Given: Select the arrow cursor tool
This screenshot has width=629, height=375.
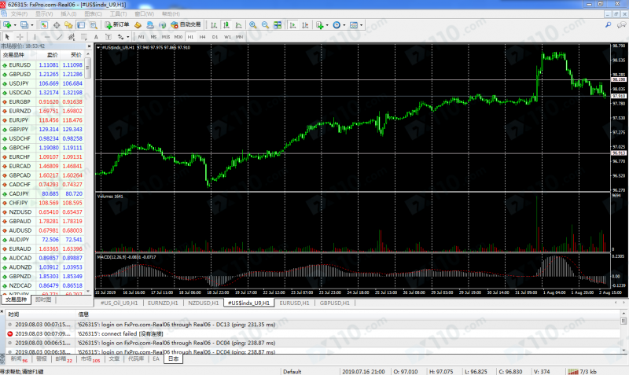Looking at the screenshot, I should 7,36.
